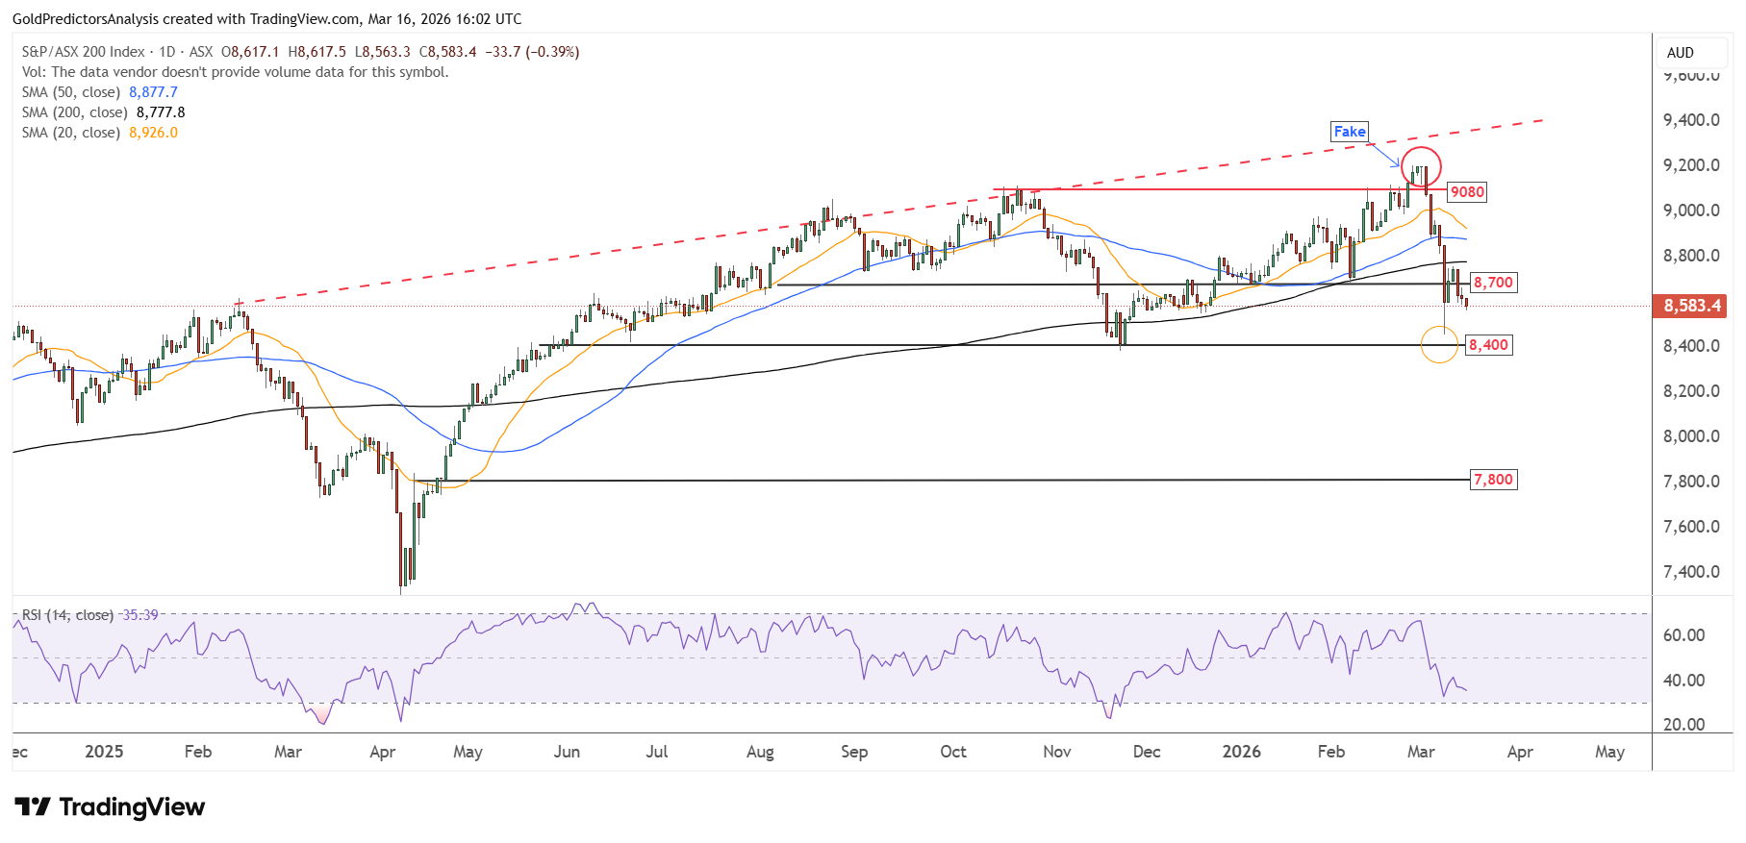
Task: Click the SMA 200 value 8,777.8
Action: [x=161, y=112]
